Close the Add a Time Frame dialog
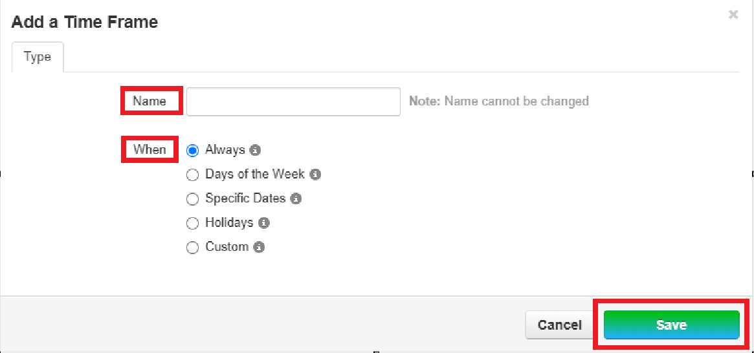754x353 pixels. (x=733, y=15)
